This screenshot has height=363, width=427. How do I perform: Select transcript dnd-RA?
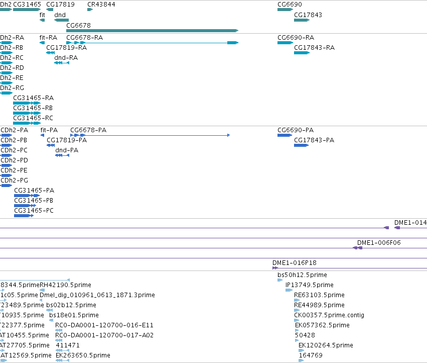[x=62, y=63]
